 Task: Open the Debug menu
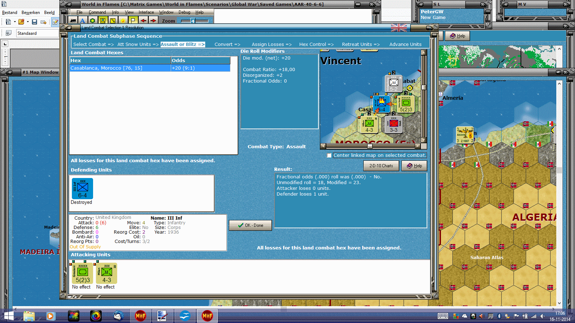(x=184, y=12)
